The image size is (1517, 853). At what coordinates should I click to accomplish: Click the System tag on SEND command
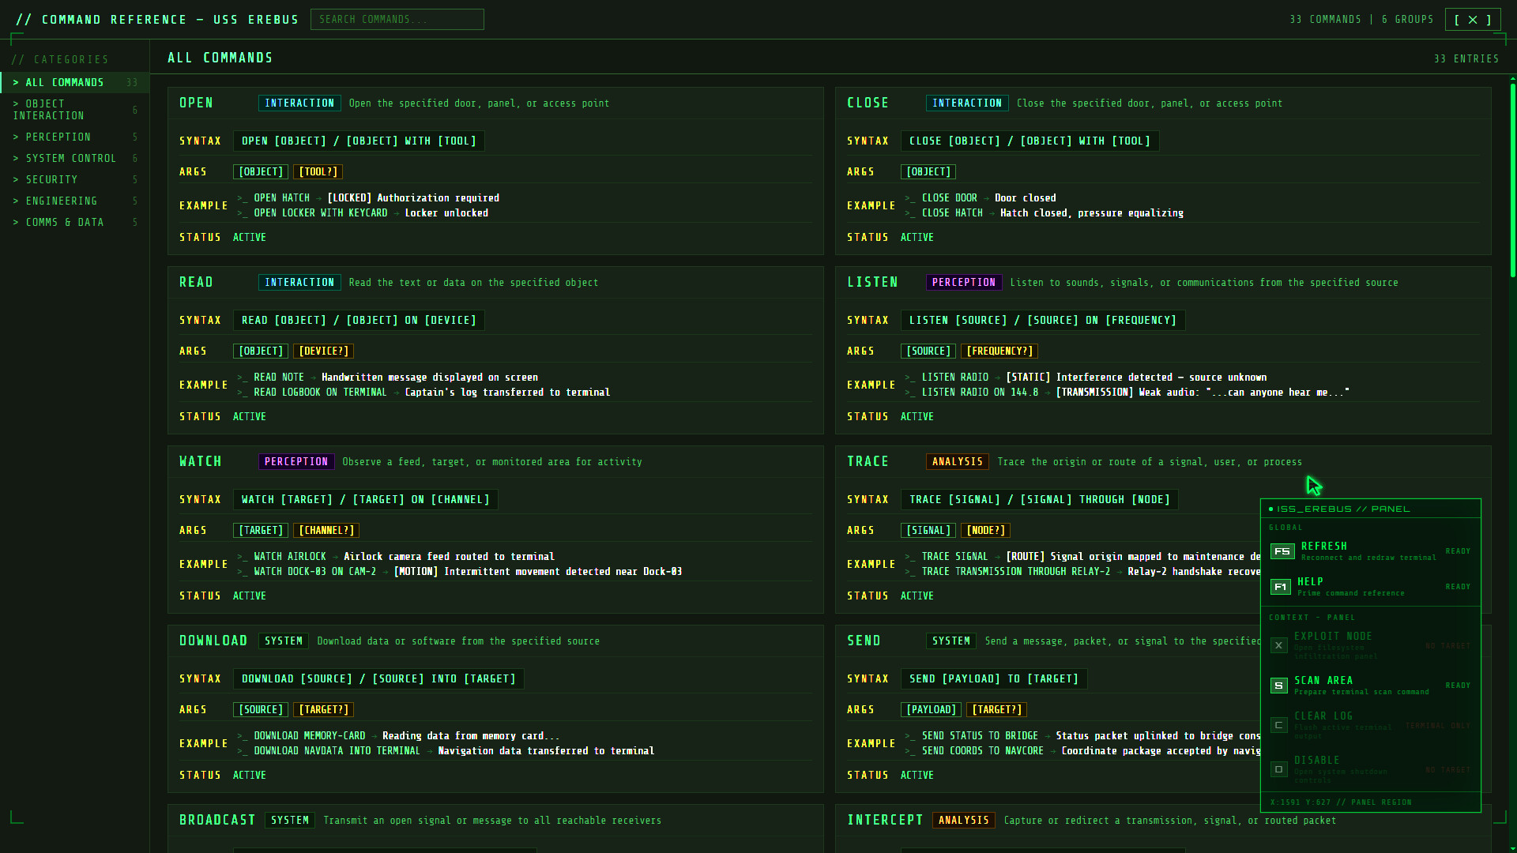pyautogui.click(x=951, y=641)
